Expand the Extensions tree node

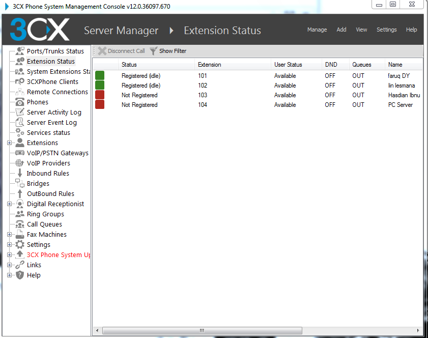(x=9, y=143)
